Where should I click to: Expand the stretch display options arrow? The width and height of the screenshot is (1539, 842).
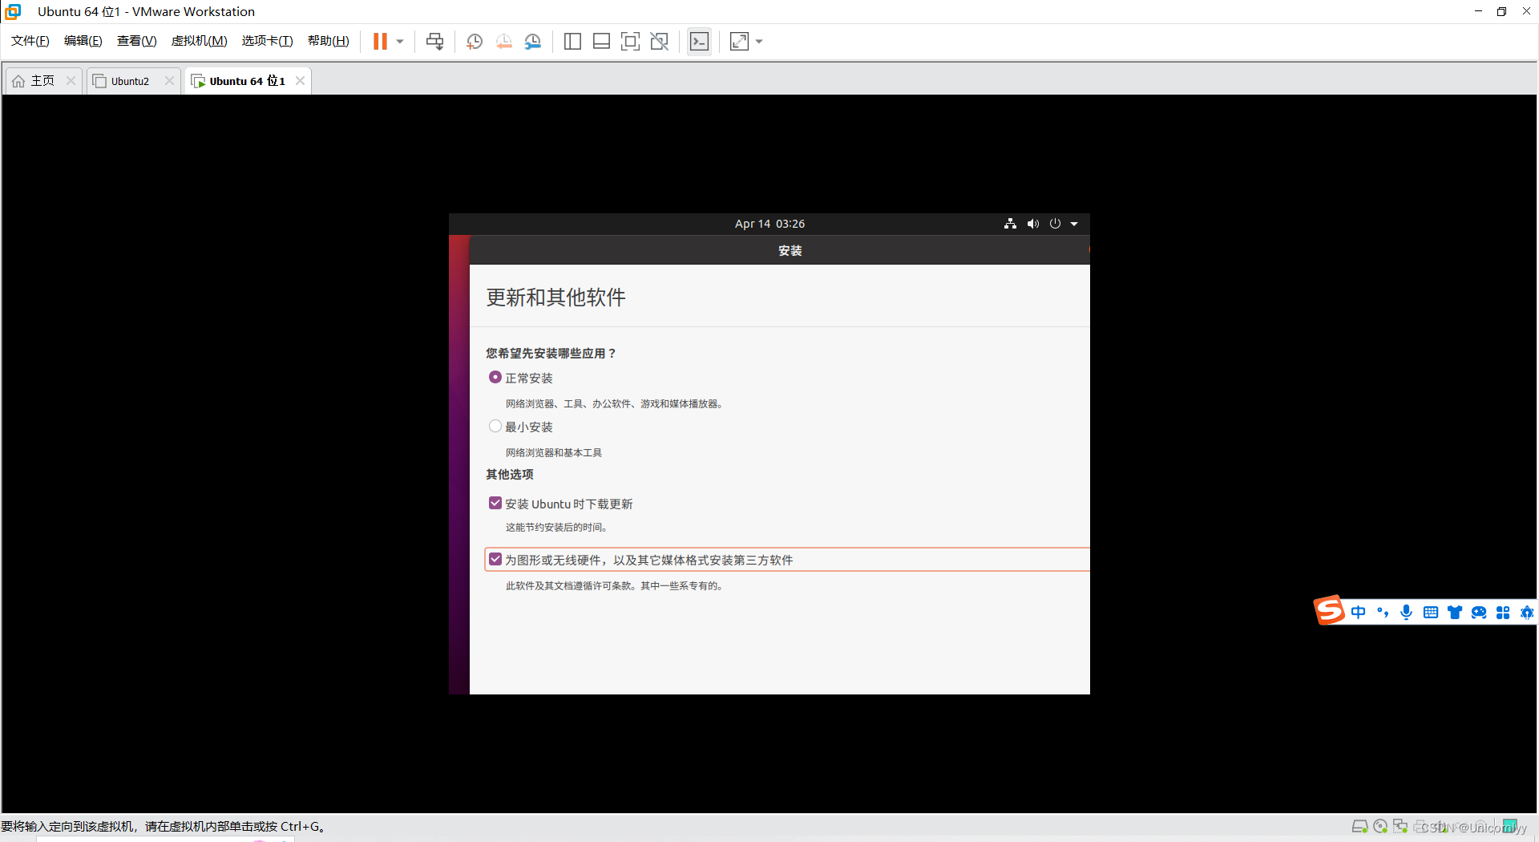point(759,42)
